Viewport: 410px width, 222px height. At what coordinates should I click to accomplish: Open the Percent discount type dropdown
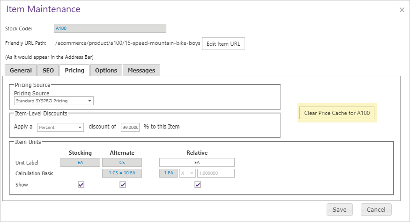(x=60, y=127)
